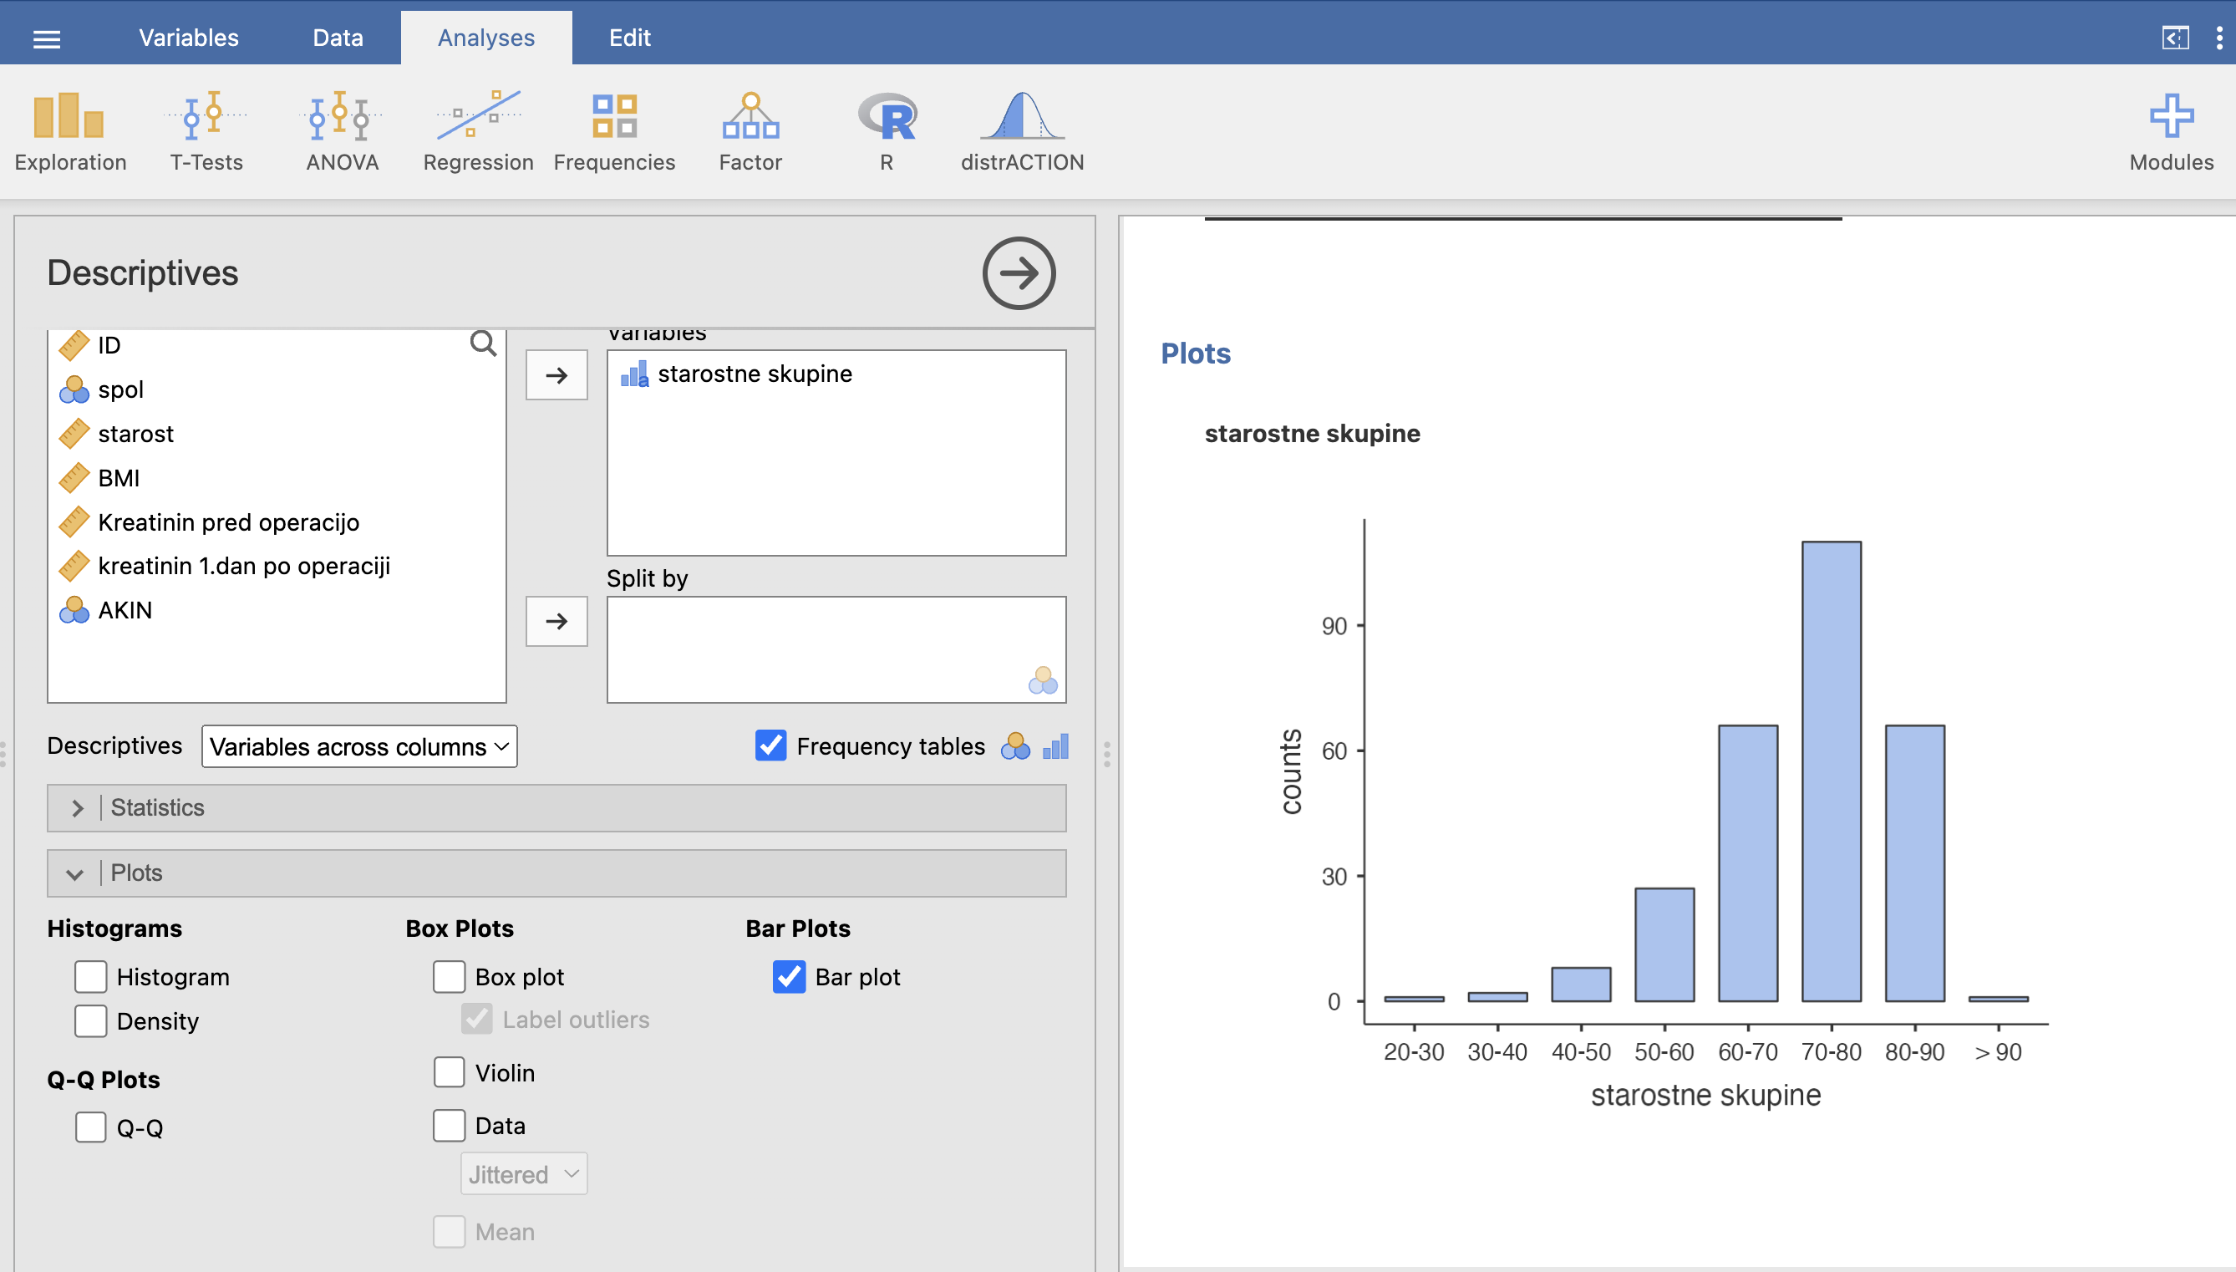2236x1272 pixels.
Task: Open the Regression analyses menu
Action: (478, 131)
